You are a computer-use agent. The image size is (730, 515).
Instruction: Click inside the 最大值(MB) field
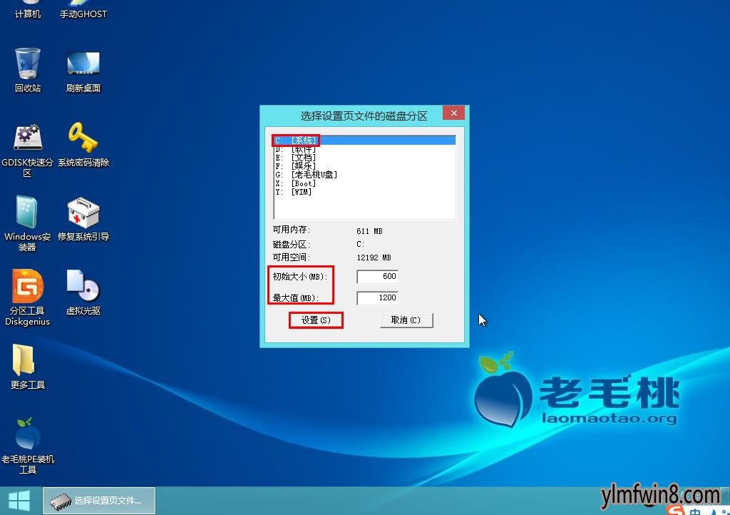[x=376, y=297]
